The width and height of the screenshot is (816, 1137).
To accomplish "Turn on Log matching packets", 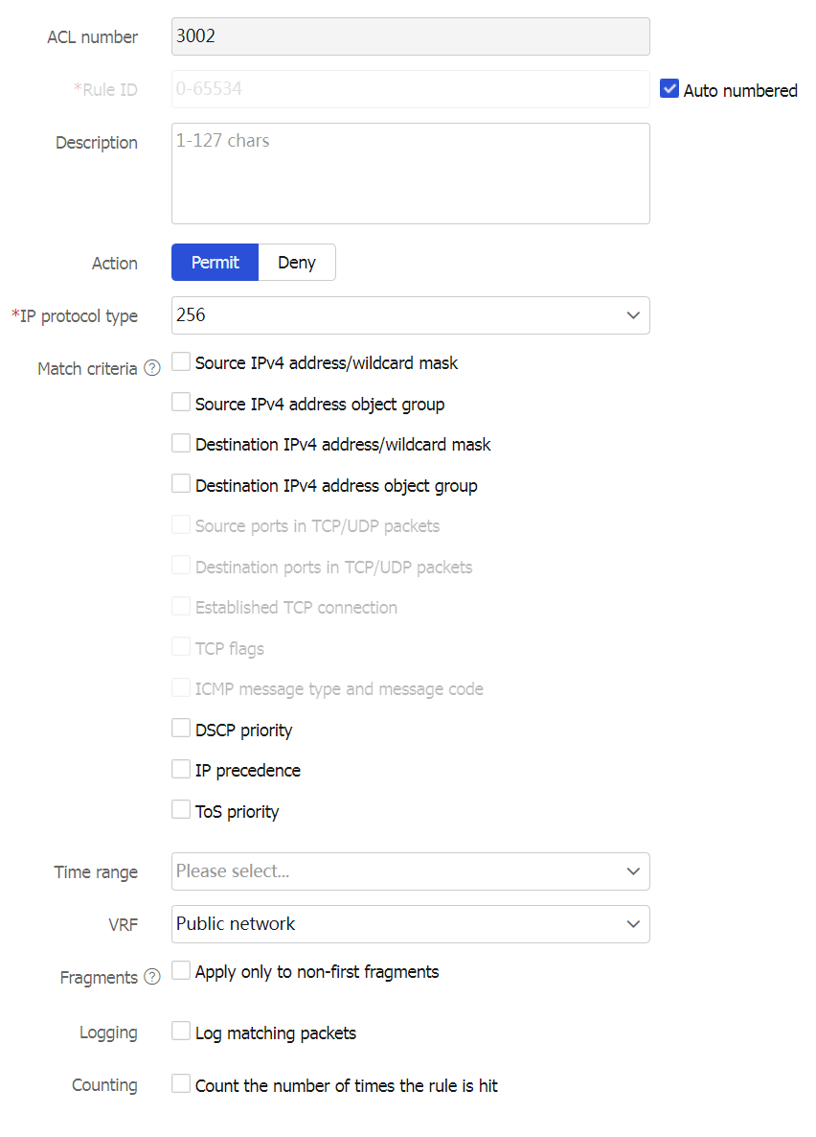I will [x=181, y=1033].
